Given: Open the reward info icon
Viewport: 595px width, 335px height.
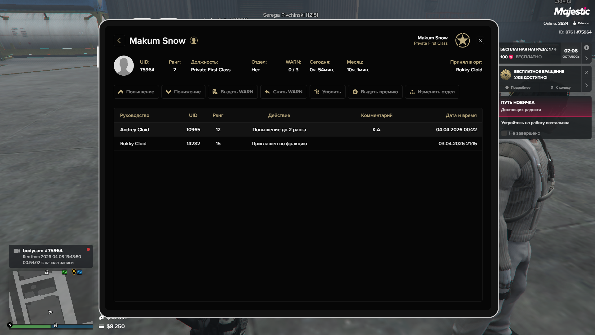Looking at the screenshot, I should click(586, 48).
